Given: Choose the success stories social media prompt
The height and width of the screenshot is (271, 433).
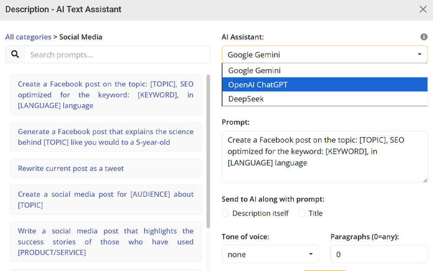Looking at the screenshot, I should pos(106,242).
